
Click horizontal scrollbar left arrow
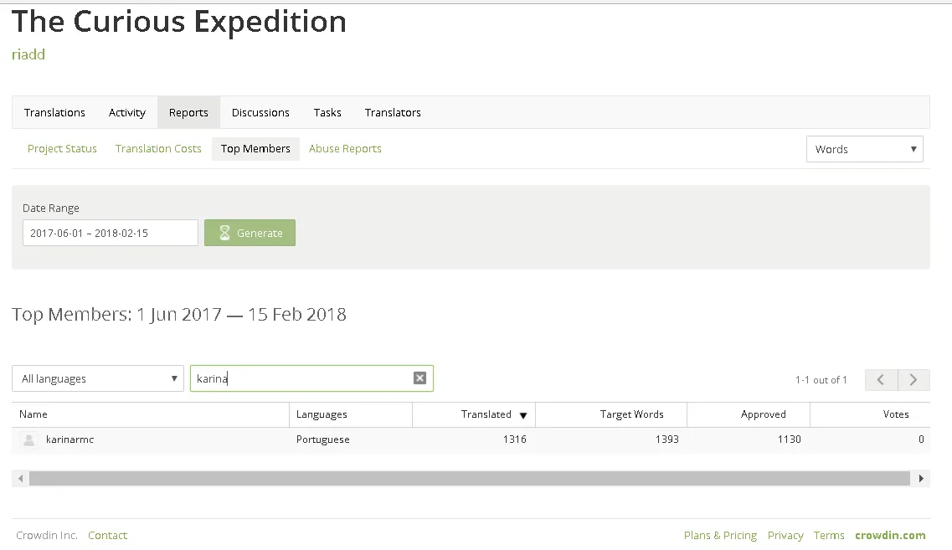tap(21, 478)
